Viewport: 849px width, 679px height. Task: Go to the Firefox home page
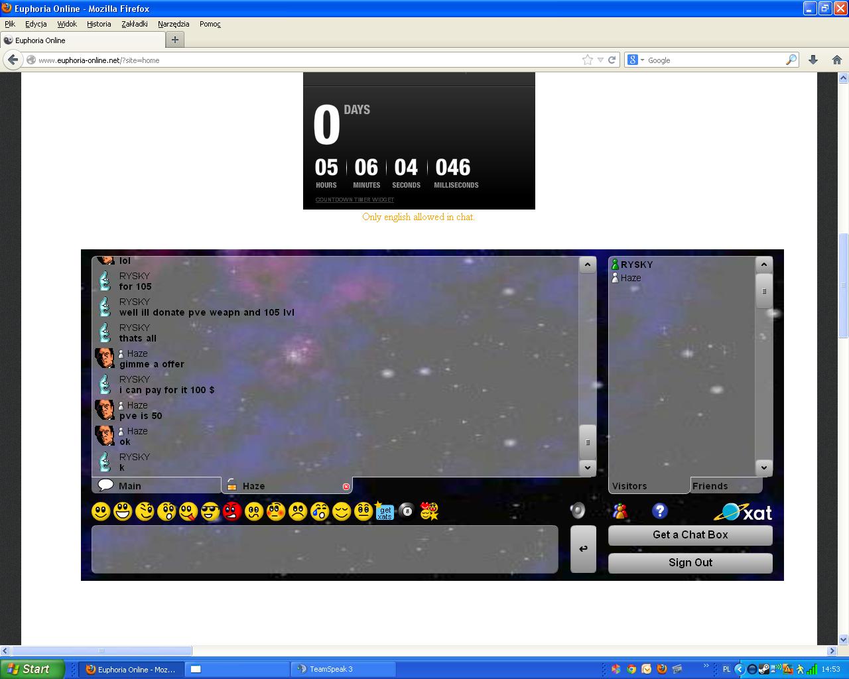pyautogui.click(x=837, y=60)
